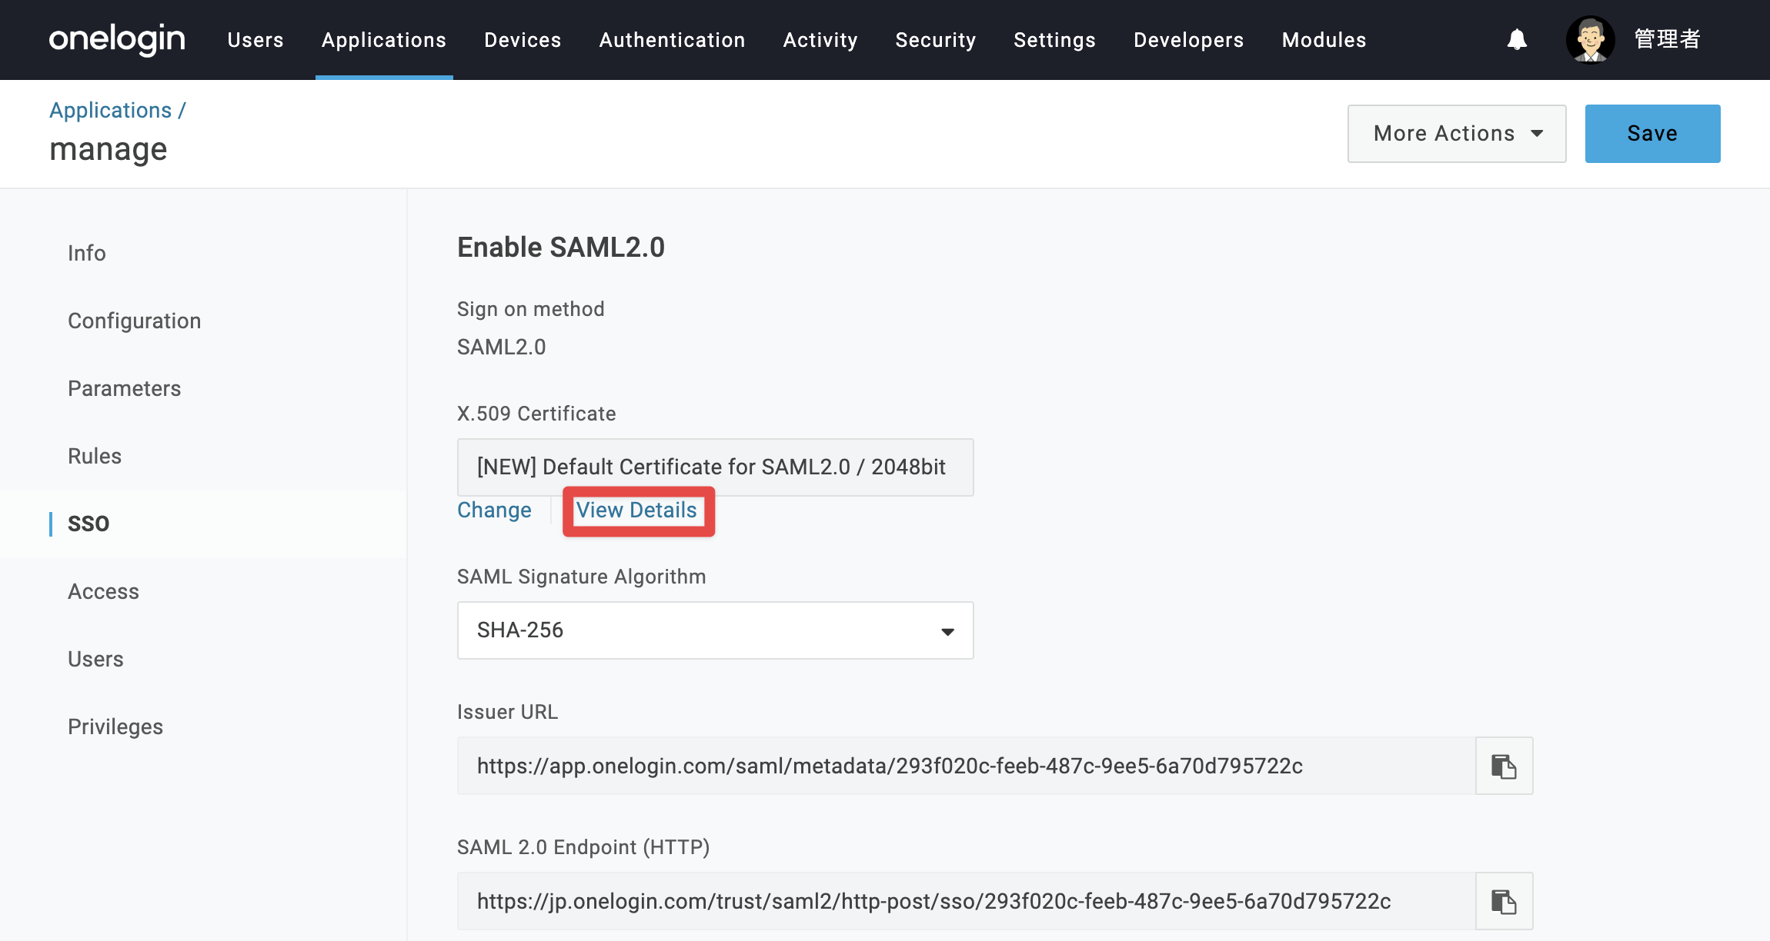Screen dimensions: 1770x941
Task: Open the Authentication menu
Action: click(x=672, y=40)
